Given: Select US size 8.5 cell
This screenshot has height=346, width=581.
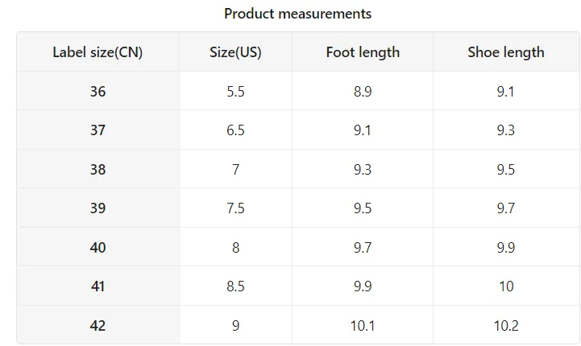Looking at the screenshot, I should click(x=235, y=286).
